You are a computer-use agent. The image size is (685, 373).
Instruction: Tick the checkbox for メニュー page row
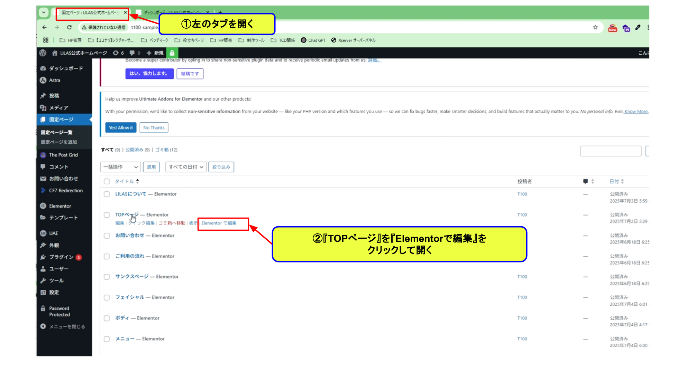[x=107, y=339]
